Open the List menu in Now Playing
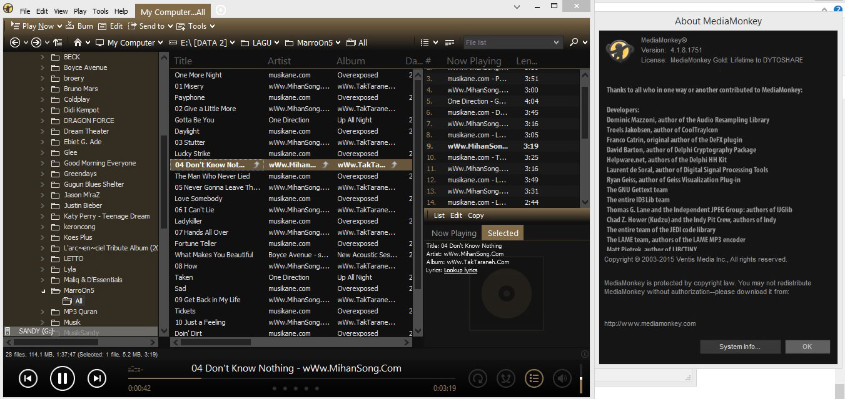The width and height of the screenshot is (845, 399). 439,215
